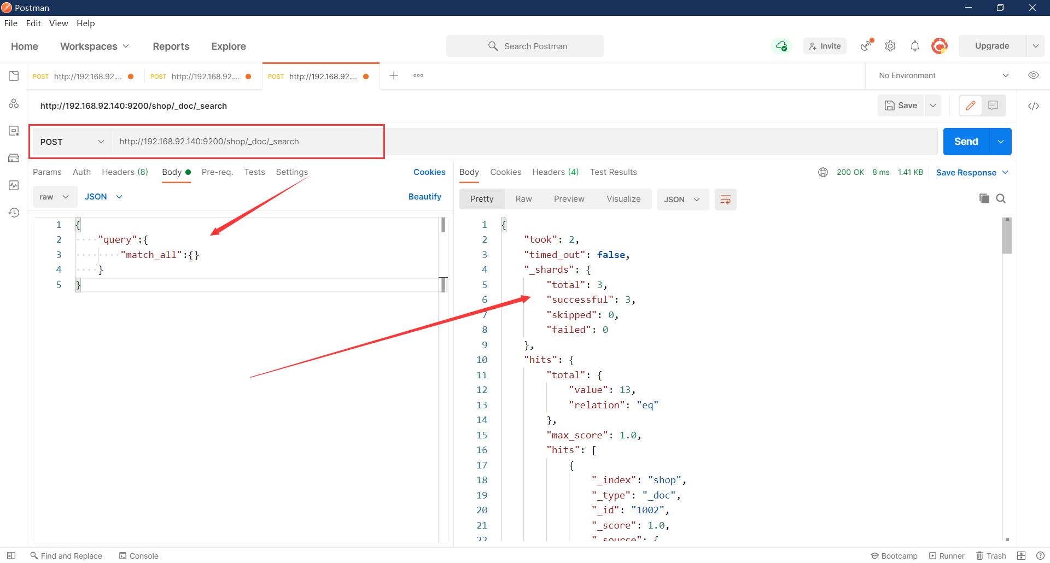Viewport: 1050px width, 563px height.
Task: Open the code snippet panel icon
Action: tap(1034, 106)
